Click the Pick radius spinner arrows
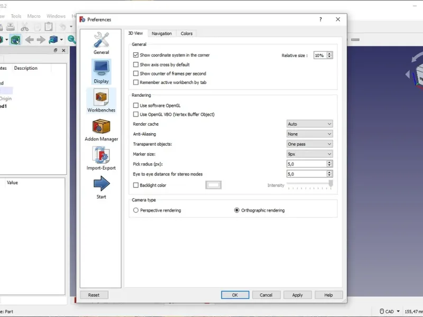 329,164
